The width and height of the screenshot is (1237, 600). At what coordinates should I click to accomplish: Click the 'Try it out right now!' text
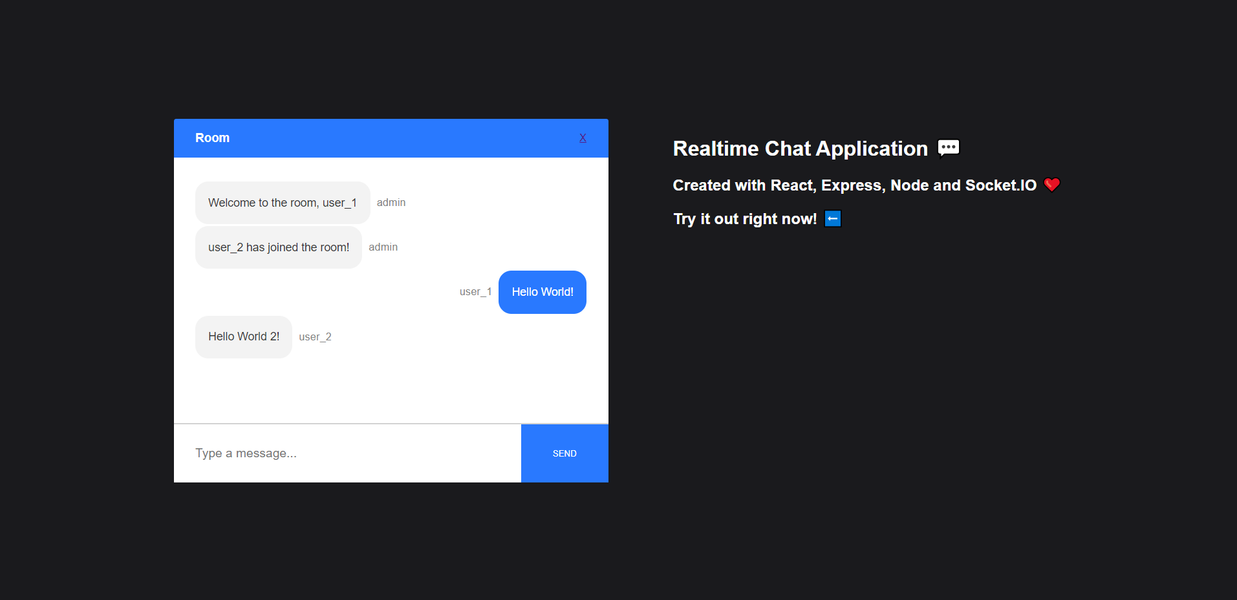(744, 218)
